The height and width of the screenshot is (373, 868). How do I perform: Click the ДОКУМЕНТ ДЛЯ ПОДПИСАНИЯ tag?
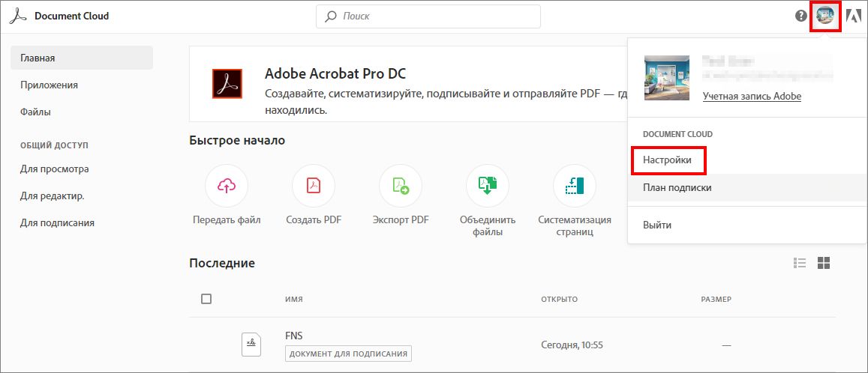click(x=348, y=354)
